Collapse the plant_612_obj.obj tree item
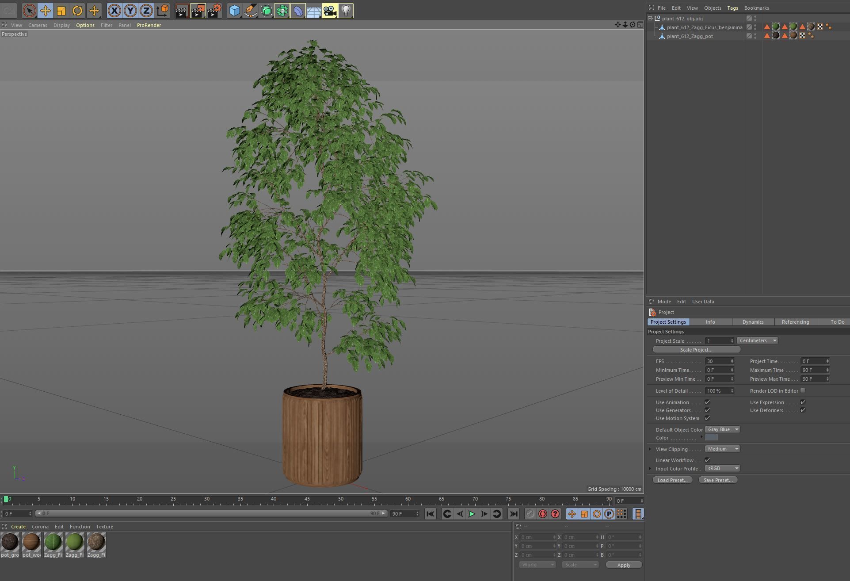This screenshot has width=850, height=581. 650,19
